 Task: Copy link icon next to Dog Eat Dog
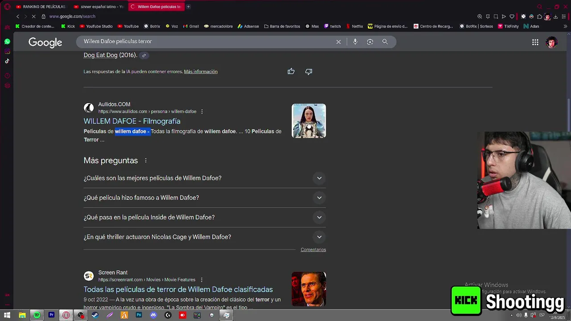pyautogui.click(x=144, y=55)
